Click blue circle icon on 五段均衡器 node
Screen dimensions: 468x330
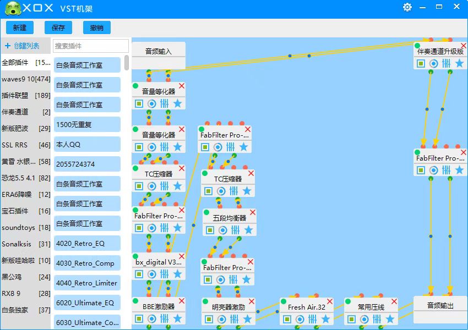[x=222, y=230]
